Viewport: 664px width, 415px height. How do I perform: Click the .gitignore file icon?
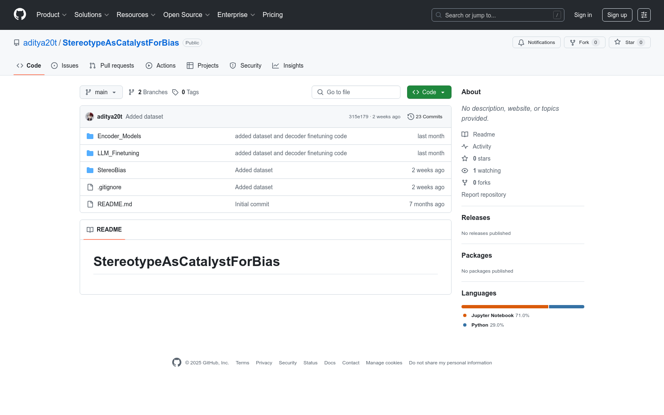tap(90, 187)
